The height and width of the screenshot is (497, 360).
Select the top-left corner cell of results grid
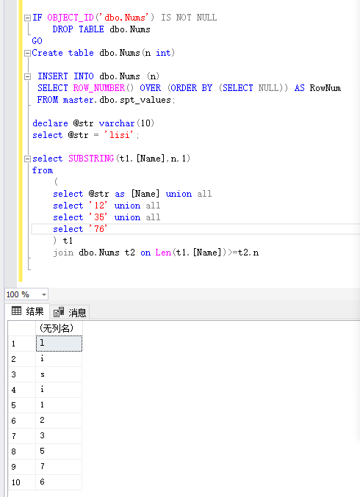(x=21, y=328)
